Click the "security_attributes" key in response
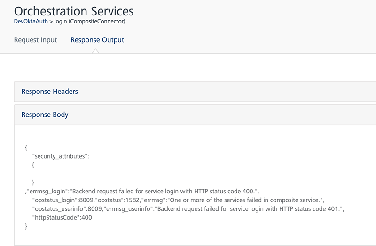This screenshot has width=376, height=246. coord(61,156)
